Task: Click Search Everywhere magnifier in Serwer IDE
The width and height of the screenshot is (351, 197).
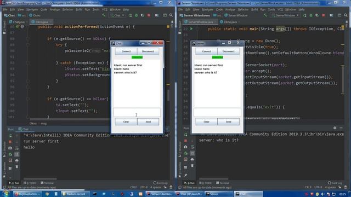Action: click(x=346, y=15)
